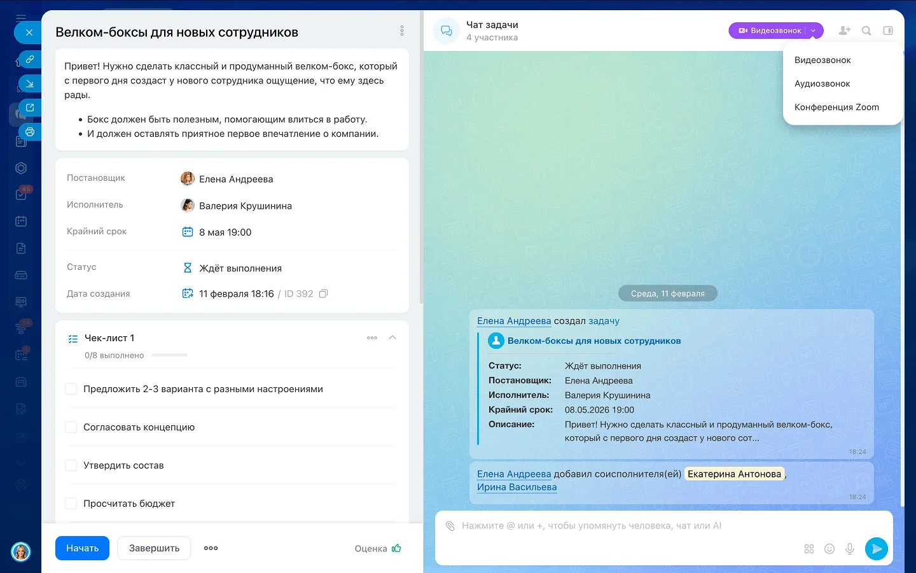Image resolution: width=916 pixels, height=573 pixels.
Task: Open task in new window icon
Action: click(30, 108)
